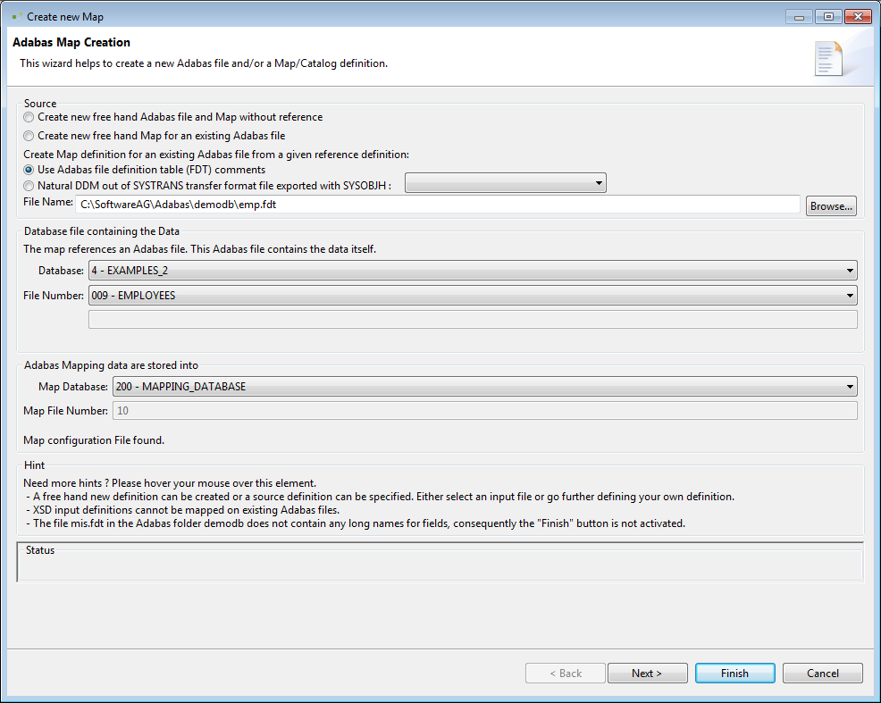Click the Next > button
Image resolution: width=881 pixels, height=703 pixels.
tap(647, 674)
